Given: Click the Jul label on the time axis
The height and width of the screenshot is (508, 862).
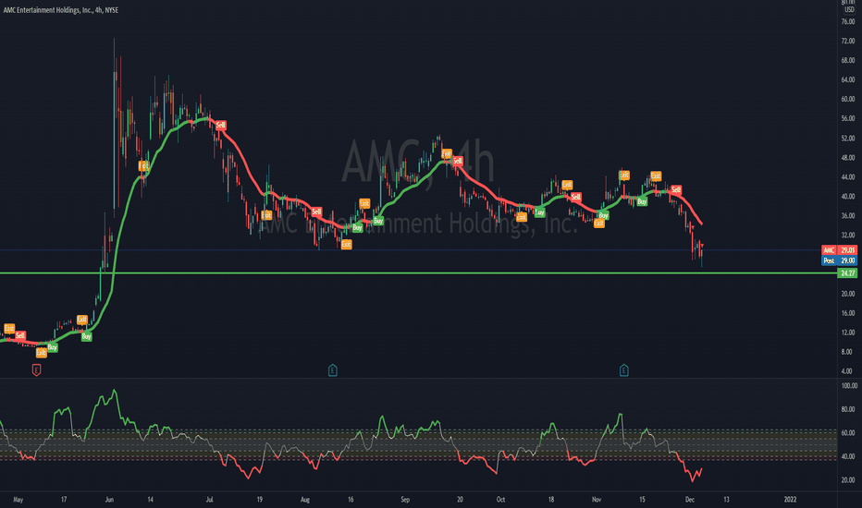Looking at the screenshot, I should tap(209, 499).
